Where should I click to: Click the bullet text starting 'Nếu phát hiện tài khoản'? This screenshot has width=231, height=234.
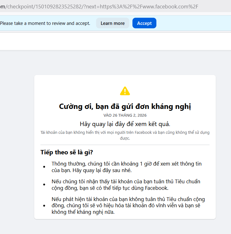tap(128, 206)
